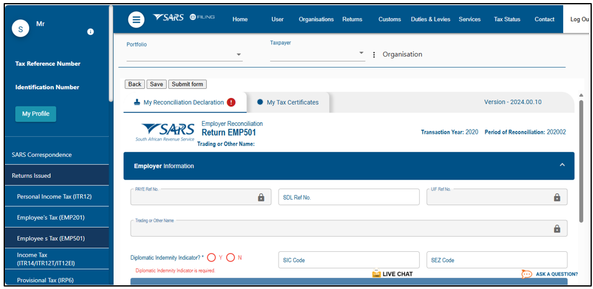
Task: Click the S profile avatar
Action: point(21,29)
